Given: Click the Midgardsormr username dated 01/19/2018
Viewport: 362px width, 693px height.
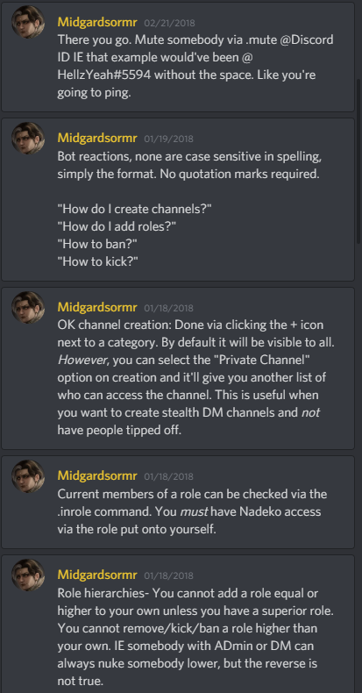Looking at the screenshot, I should click(x=97, y=139).
